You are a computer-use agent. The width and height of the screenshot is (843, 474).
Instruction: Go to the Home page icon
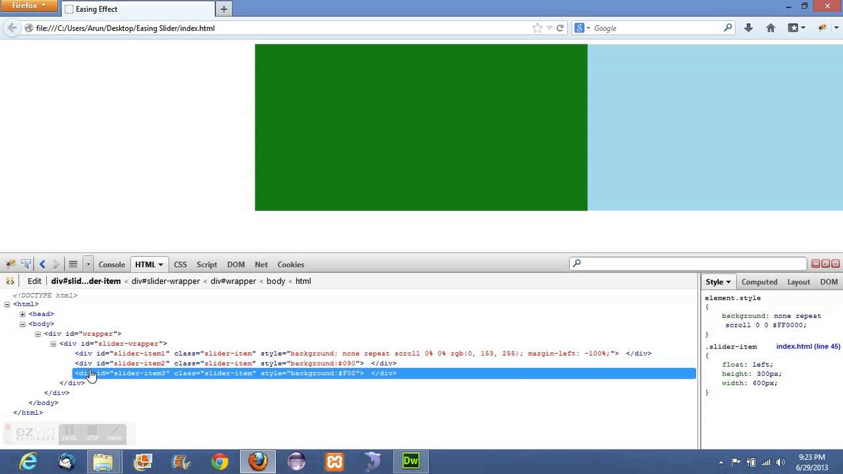[771, 28]
